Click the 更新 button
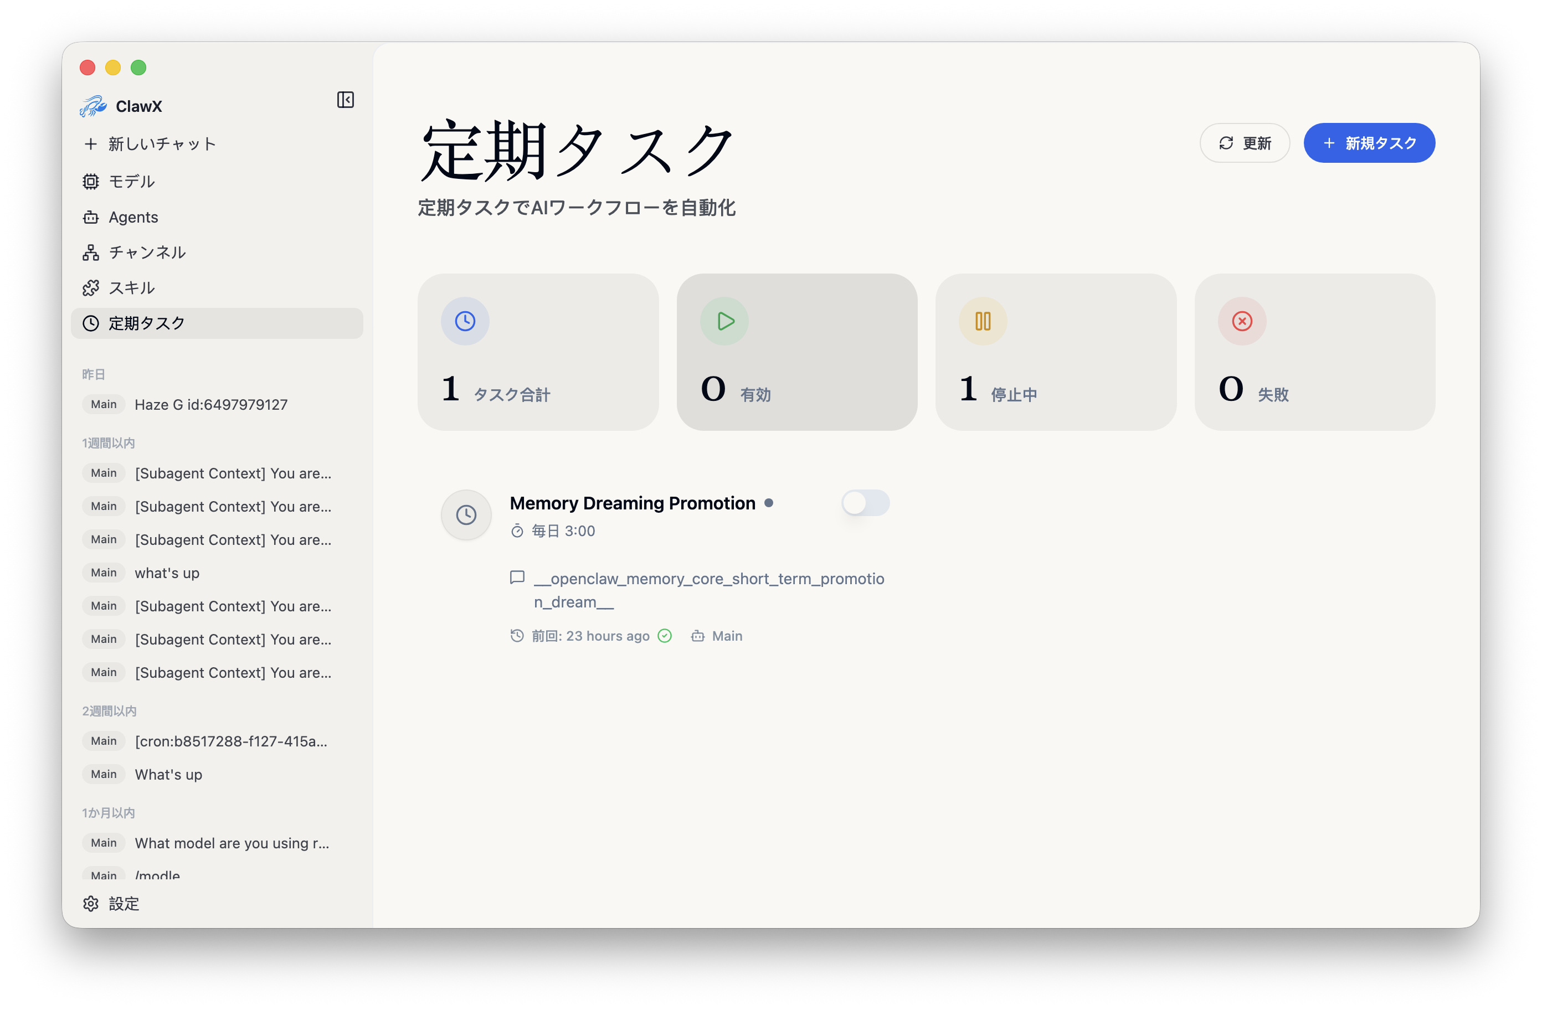The height and width of the screenshot is (1010, 1542). 1245,143
